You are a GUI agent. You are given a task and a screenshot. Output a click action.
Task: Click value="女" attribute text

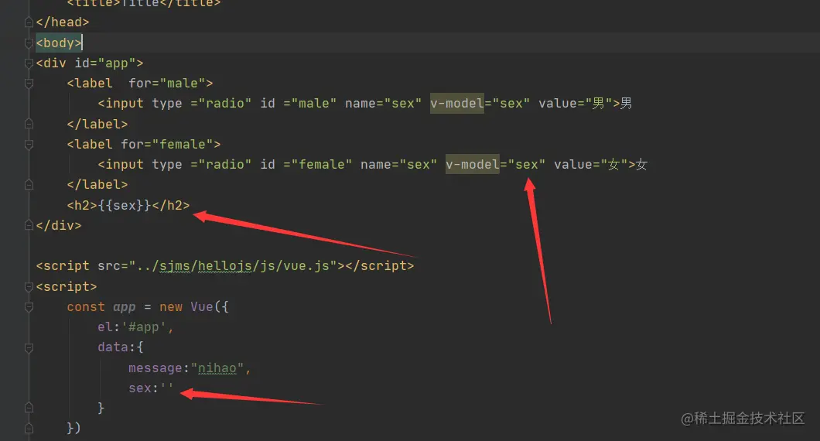(x=591, y=165)
